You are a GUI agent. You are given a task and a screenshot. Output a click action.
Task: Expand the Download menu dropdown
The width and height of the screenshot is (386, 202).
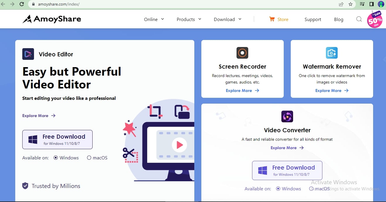227,19
